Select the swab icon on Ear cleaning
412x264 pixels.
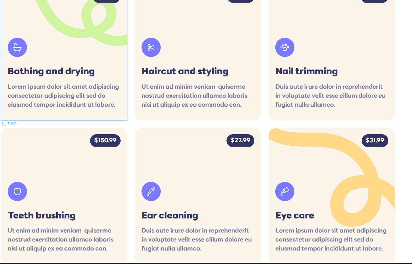pyautogui.click(x=151, y=191)
